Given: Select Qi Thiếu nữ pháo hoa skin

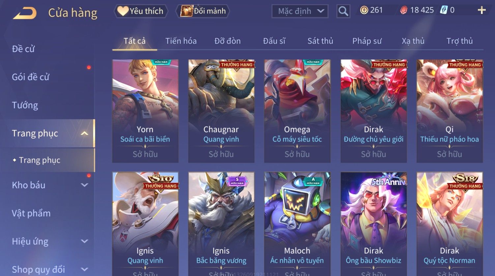Looking at the screenshot, I should tap(450, 111).
